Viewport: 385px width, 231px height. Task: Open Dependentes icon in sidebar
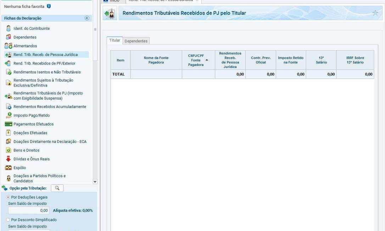9,37
